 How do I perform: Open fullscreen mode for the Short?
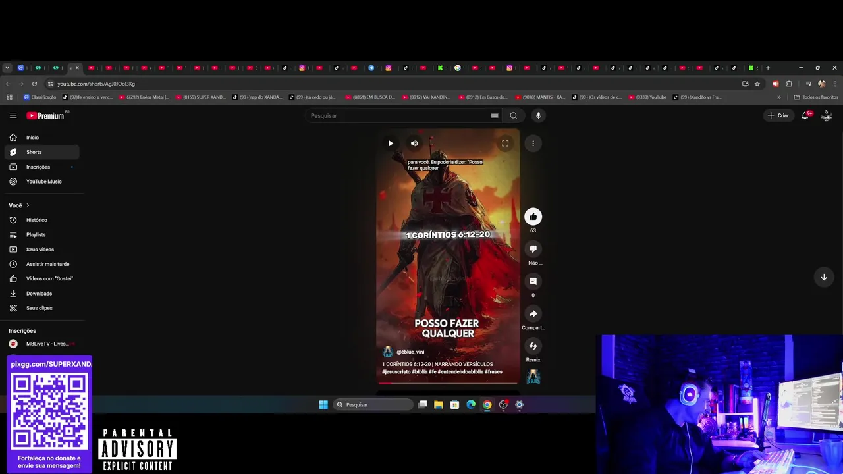pos(505,143)
